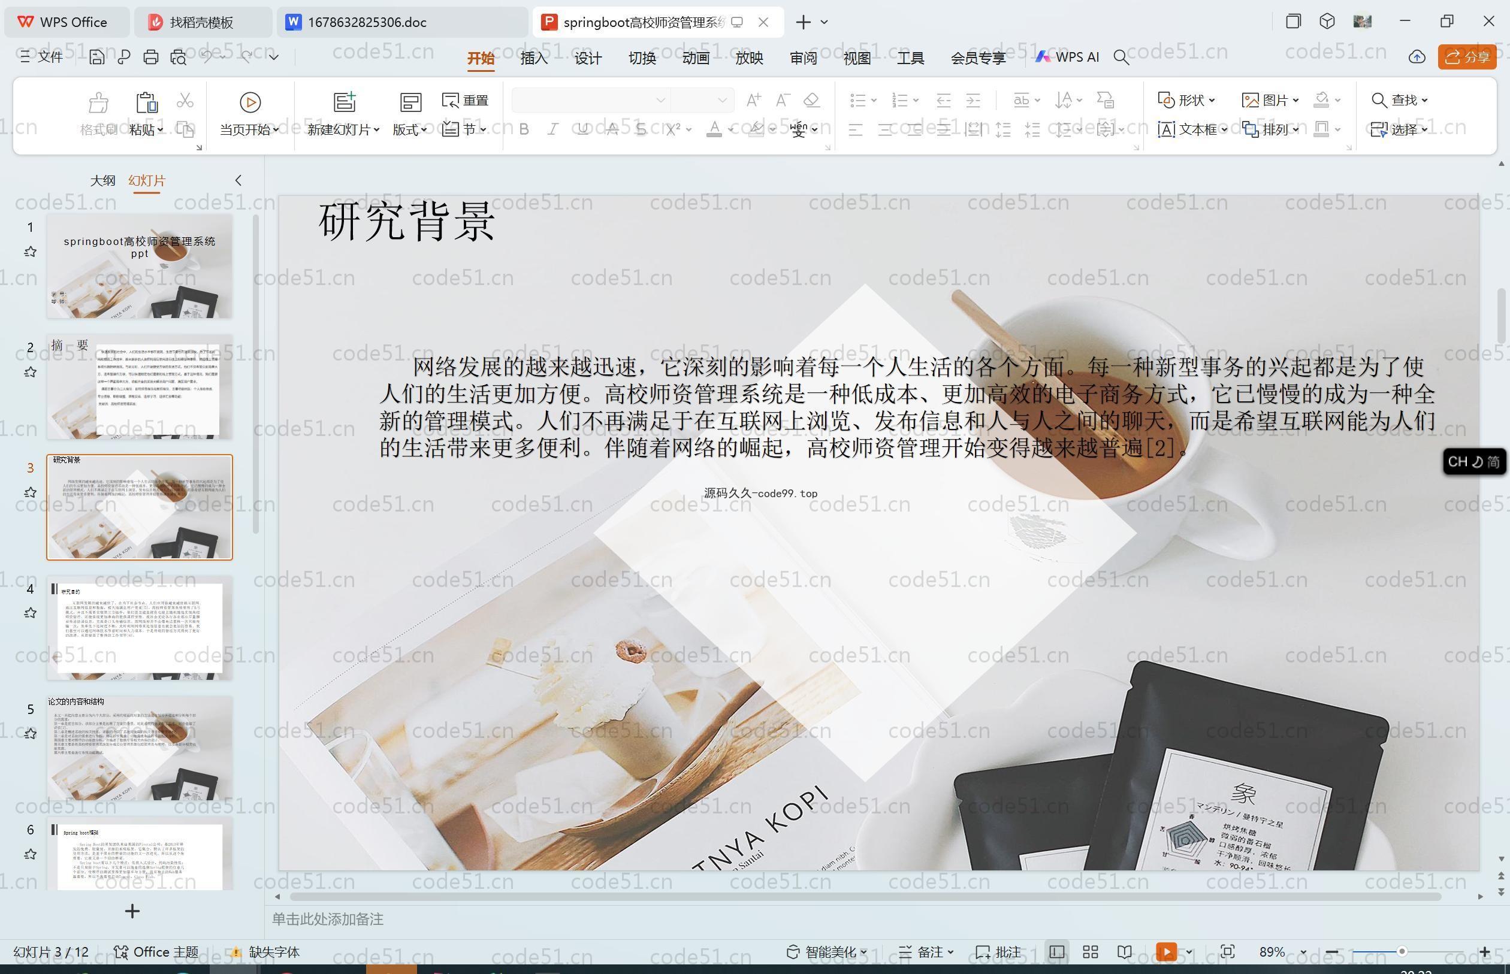The image size is (1510, 974).
Task: Click Increase Indent icon
Action: [x=973, y=100]
